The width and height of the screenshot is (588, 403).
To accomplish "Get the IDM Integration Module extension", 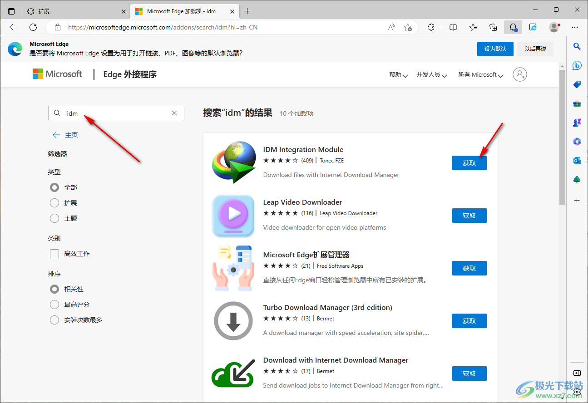I will pyautogui.click(x=469, y=163).
